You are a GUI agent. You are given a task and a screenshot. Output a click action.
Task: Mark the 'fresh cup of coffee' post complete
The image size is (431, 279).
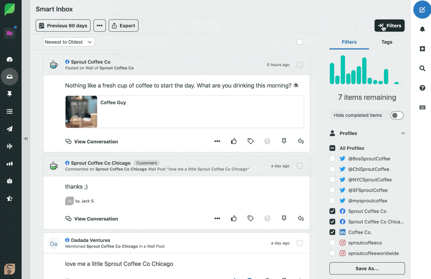click(267, 141)
